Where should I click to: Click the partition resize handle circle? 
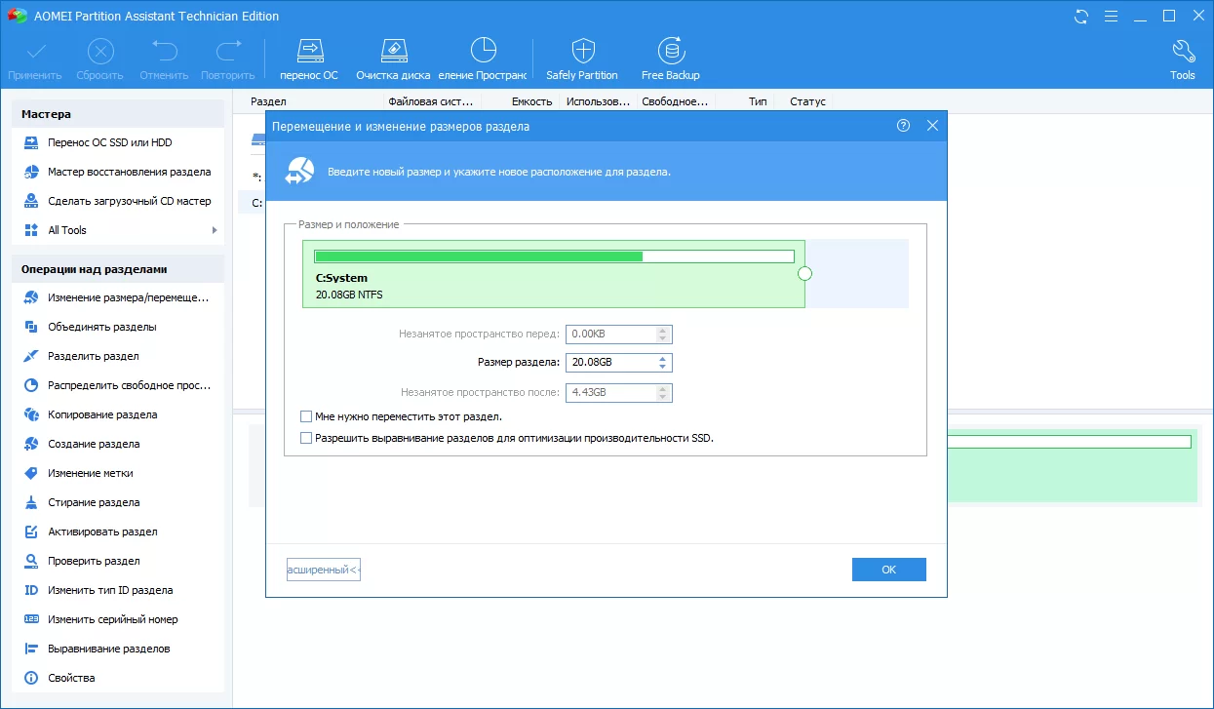[805, 274]
